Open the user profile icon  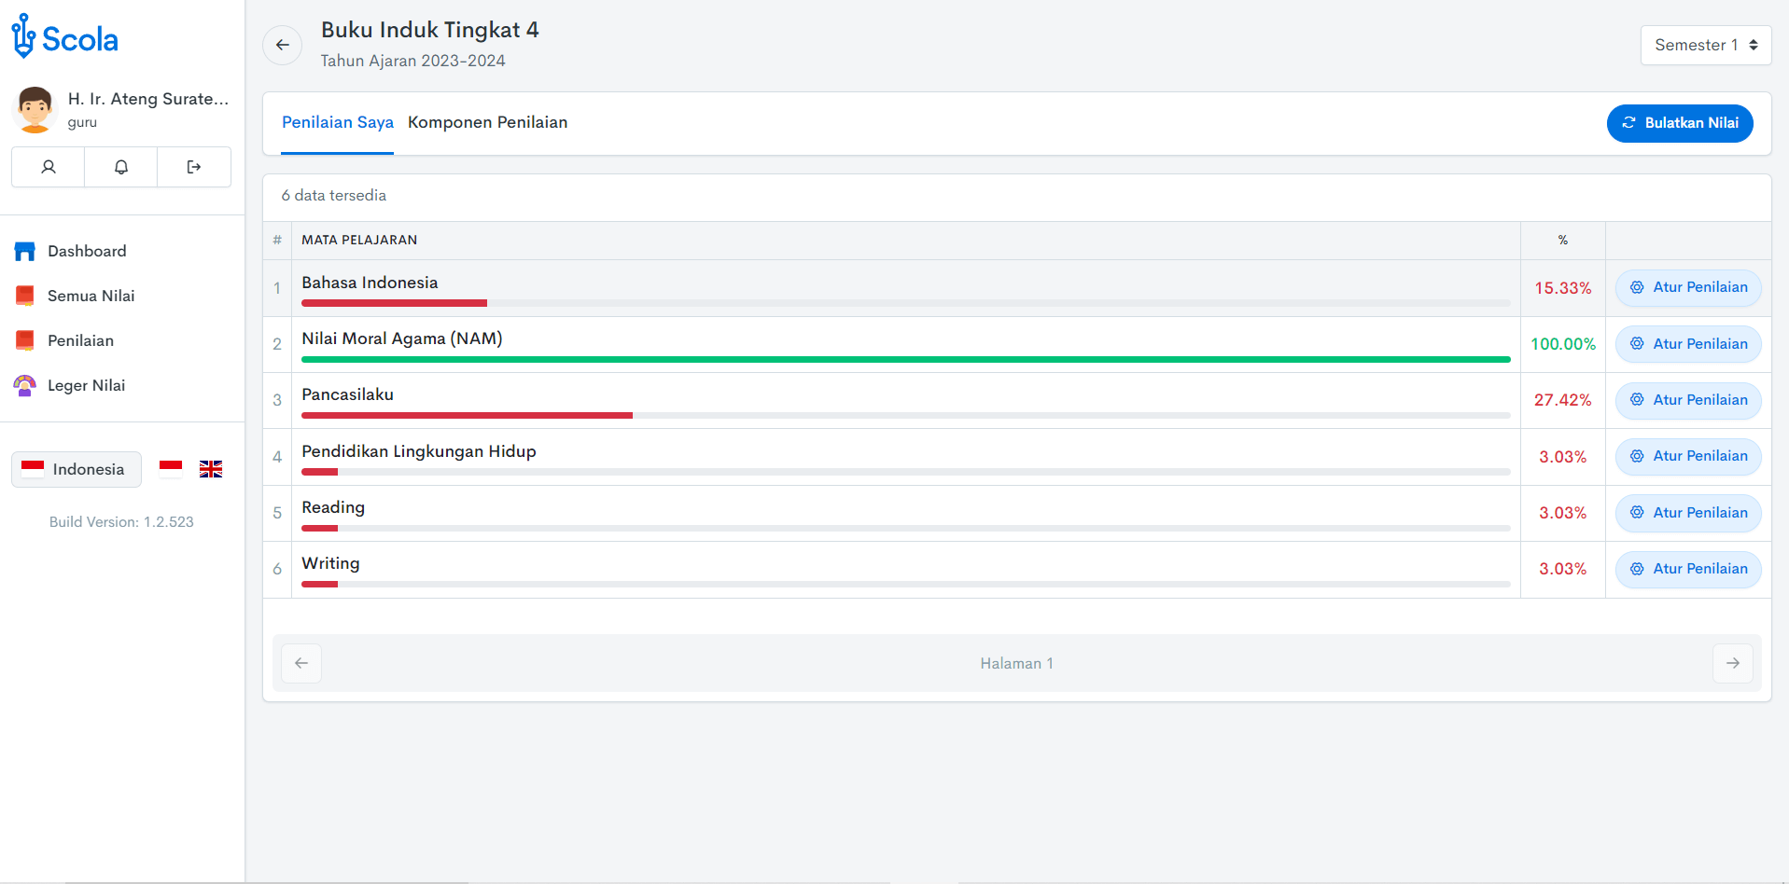(49, 167)
